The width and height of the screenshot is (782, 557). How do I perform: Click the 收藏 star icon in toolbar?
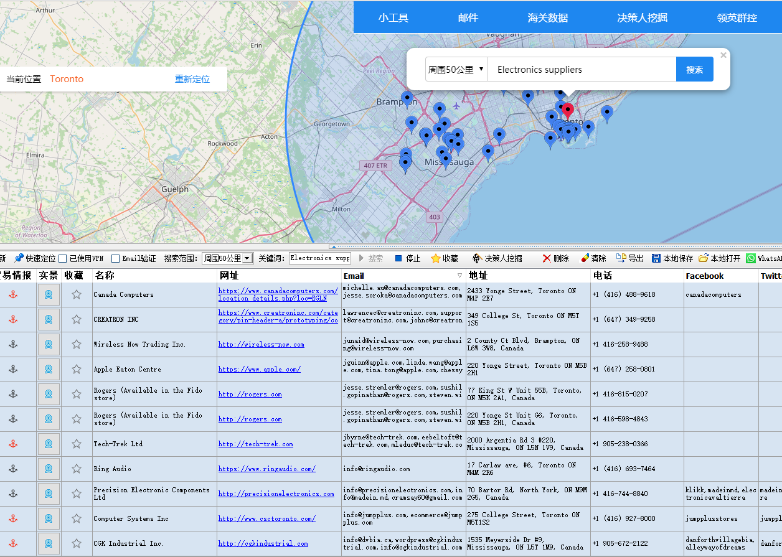click(x=436, y=258)
